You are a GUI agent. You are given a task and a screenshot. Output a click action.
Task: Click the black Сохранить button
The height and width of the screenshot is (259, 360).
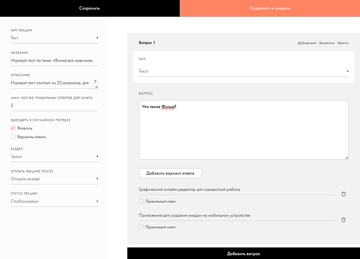[x=90, y=8]
